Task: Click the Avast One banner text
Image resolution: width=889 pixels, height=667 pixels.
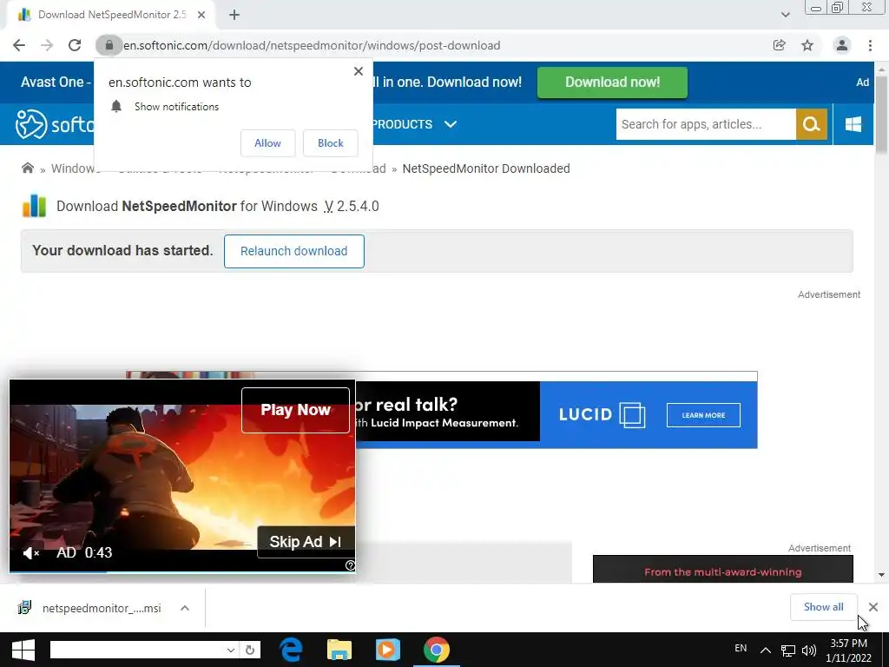Action: coord(56,83)
